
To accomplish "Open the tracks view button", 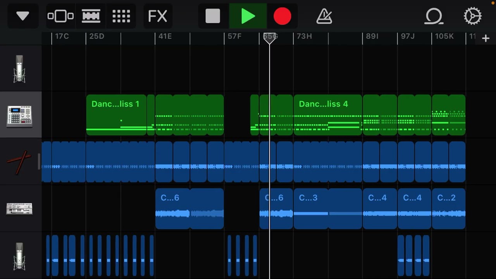I will tap(91, 16).
